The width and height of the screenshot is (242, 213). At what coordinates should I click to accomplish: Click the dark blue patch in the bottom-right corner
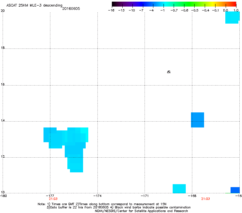(x=235, y=190)
